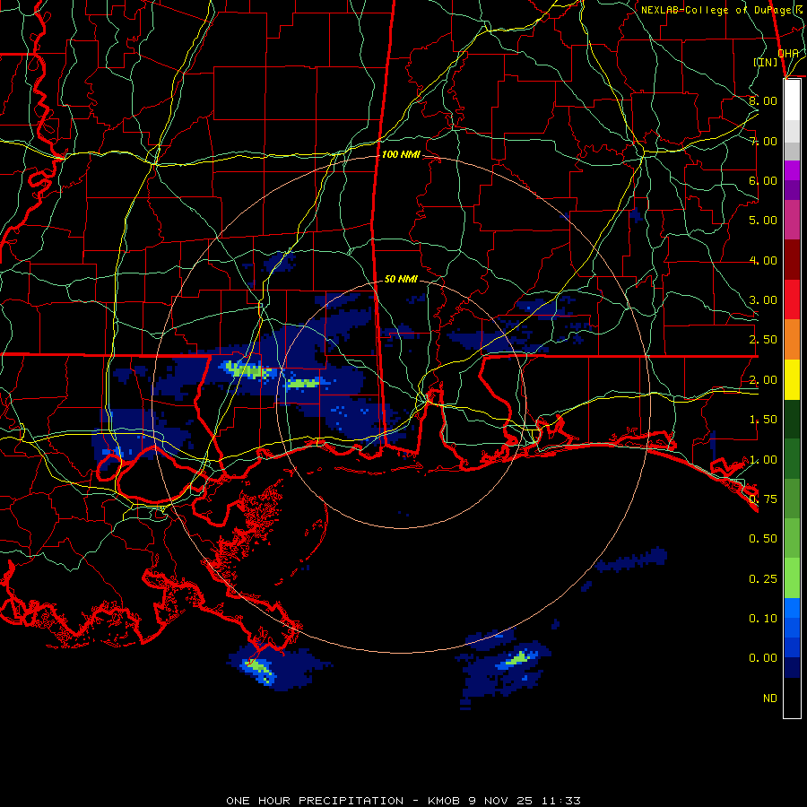Screen dimensions: 807x807
Task: Click the 2.50 legend value
Action: click(763, 340)
